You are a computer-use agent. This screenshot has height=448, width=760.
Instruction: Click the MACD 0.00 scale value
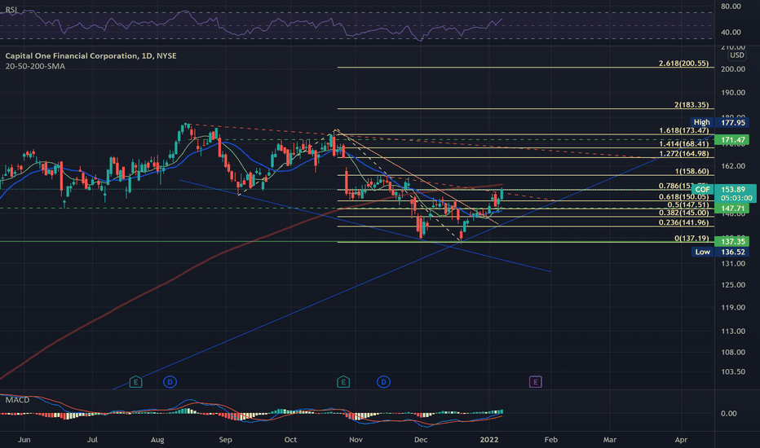728,414
